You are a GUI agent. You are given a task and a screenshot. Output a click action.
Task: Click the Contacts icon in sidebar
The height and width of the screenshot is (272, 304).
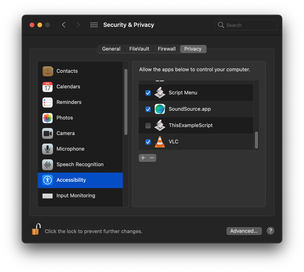click(x=48, y=71)
